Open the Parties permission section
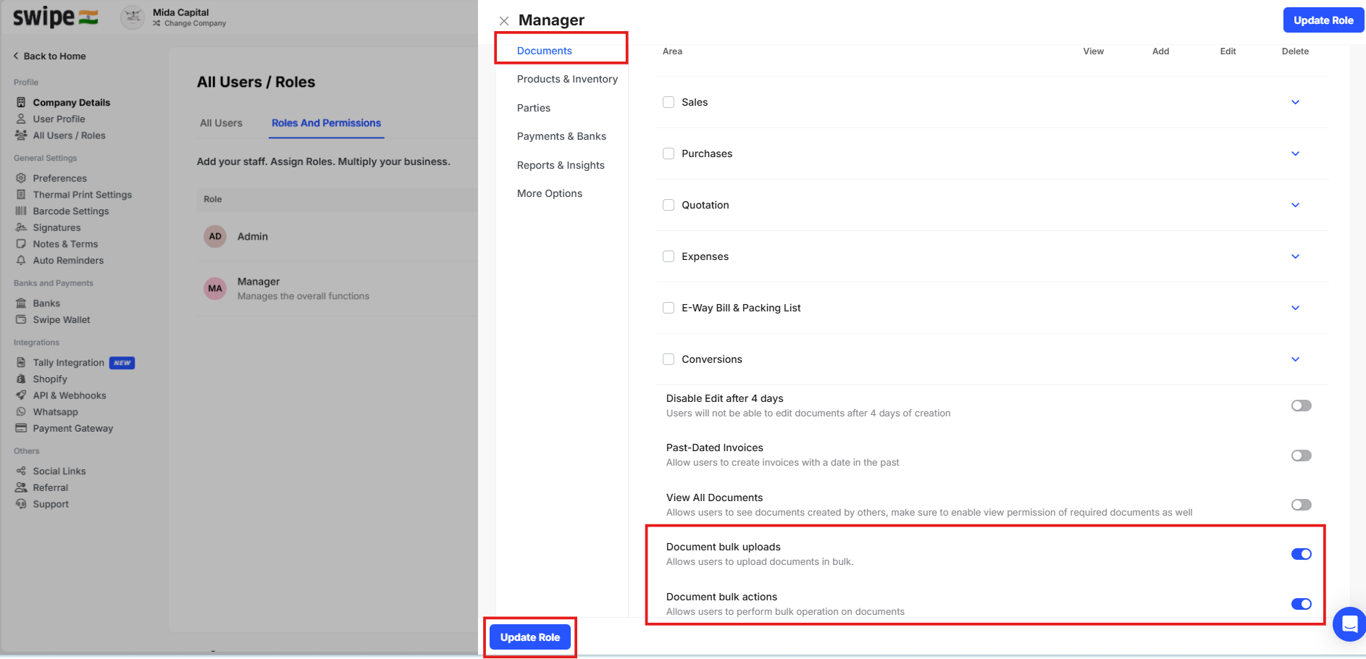This screenshot has width=1366, height=659. tap(534, 108)
